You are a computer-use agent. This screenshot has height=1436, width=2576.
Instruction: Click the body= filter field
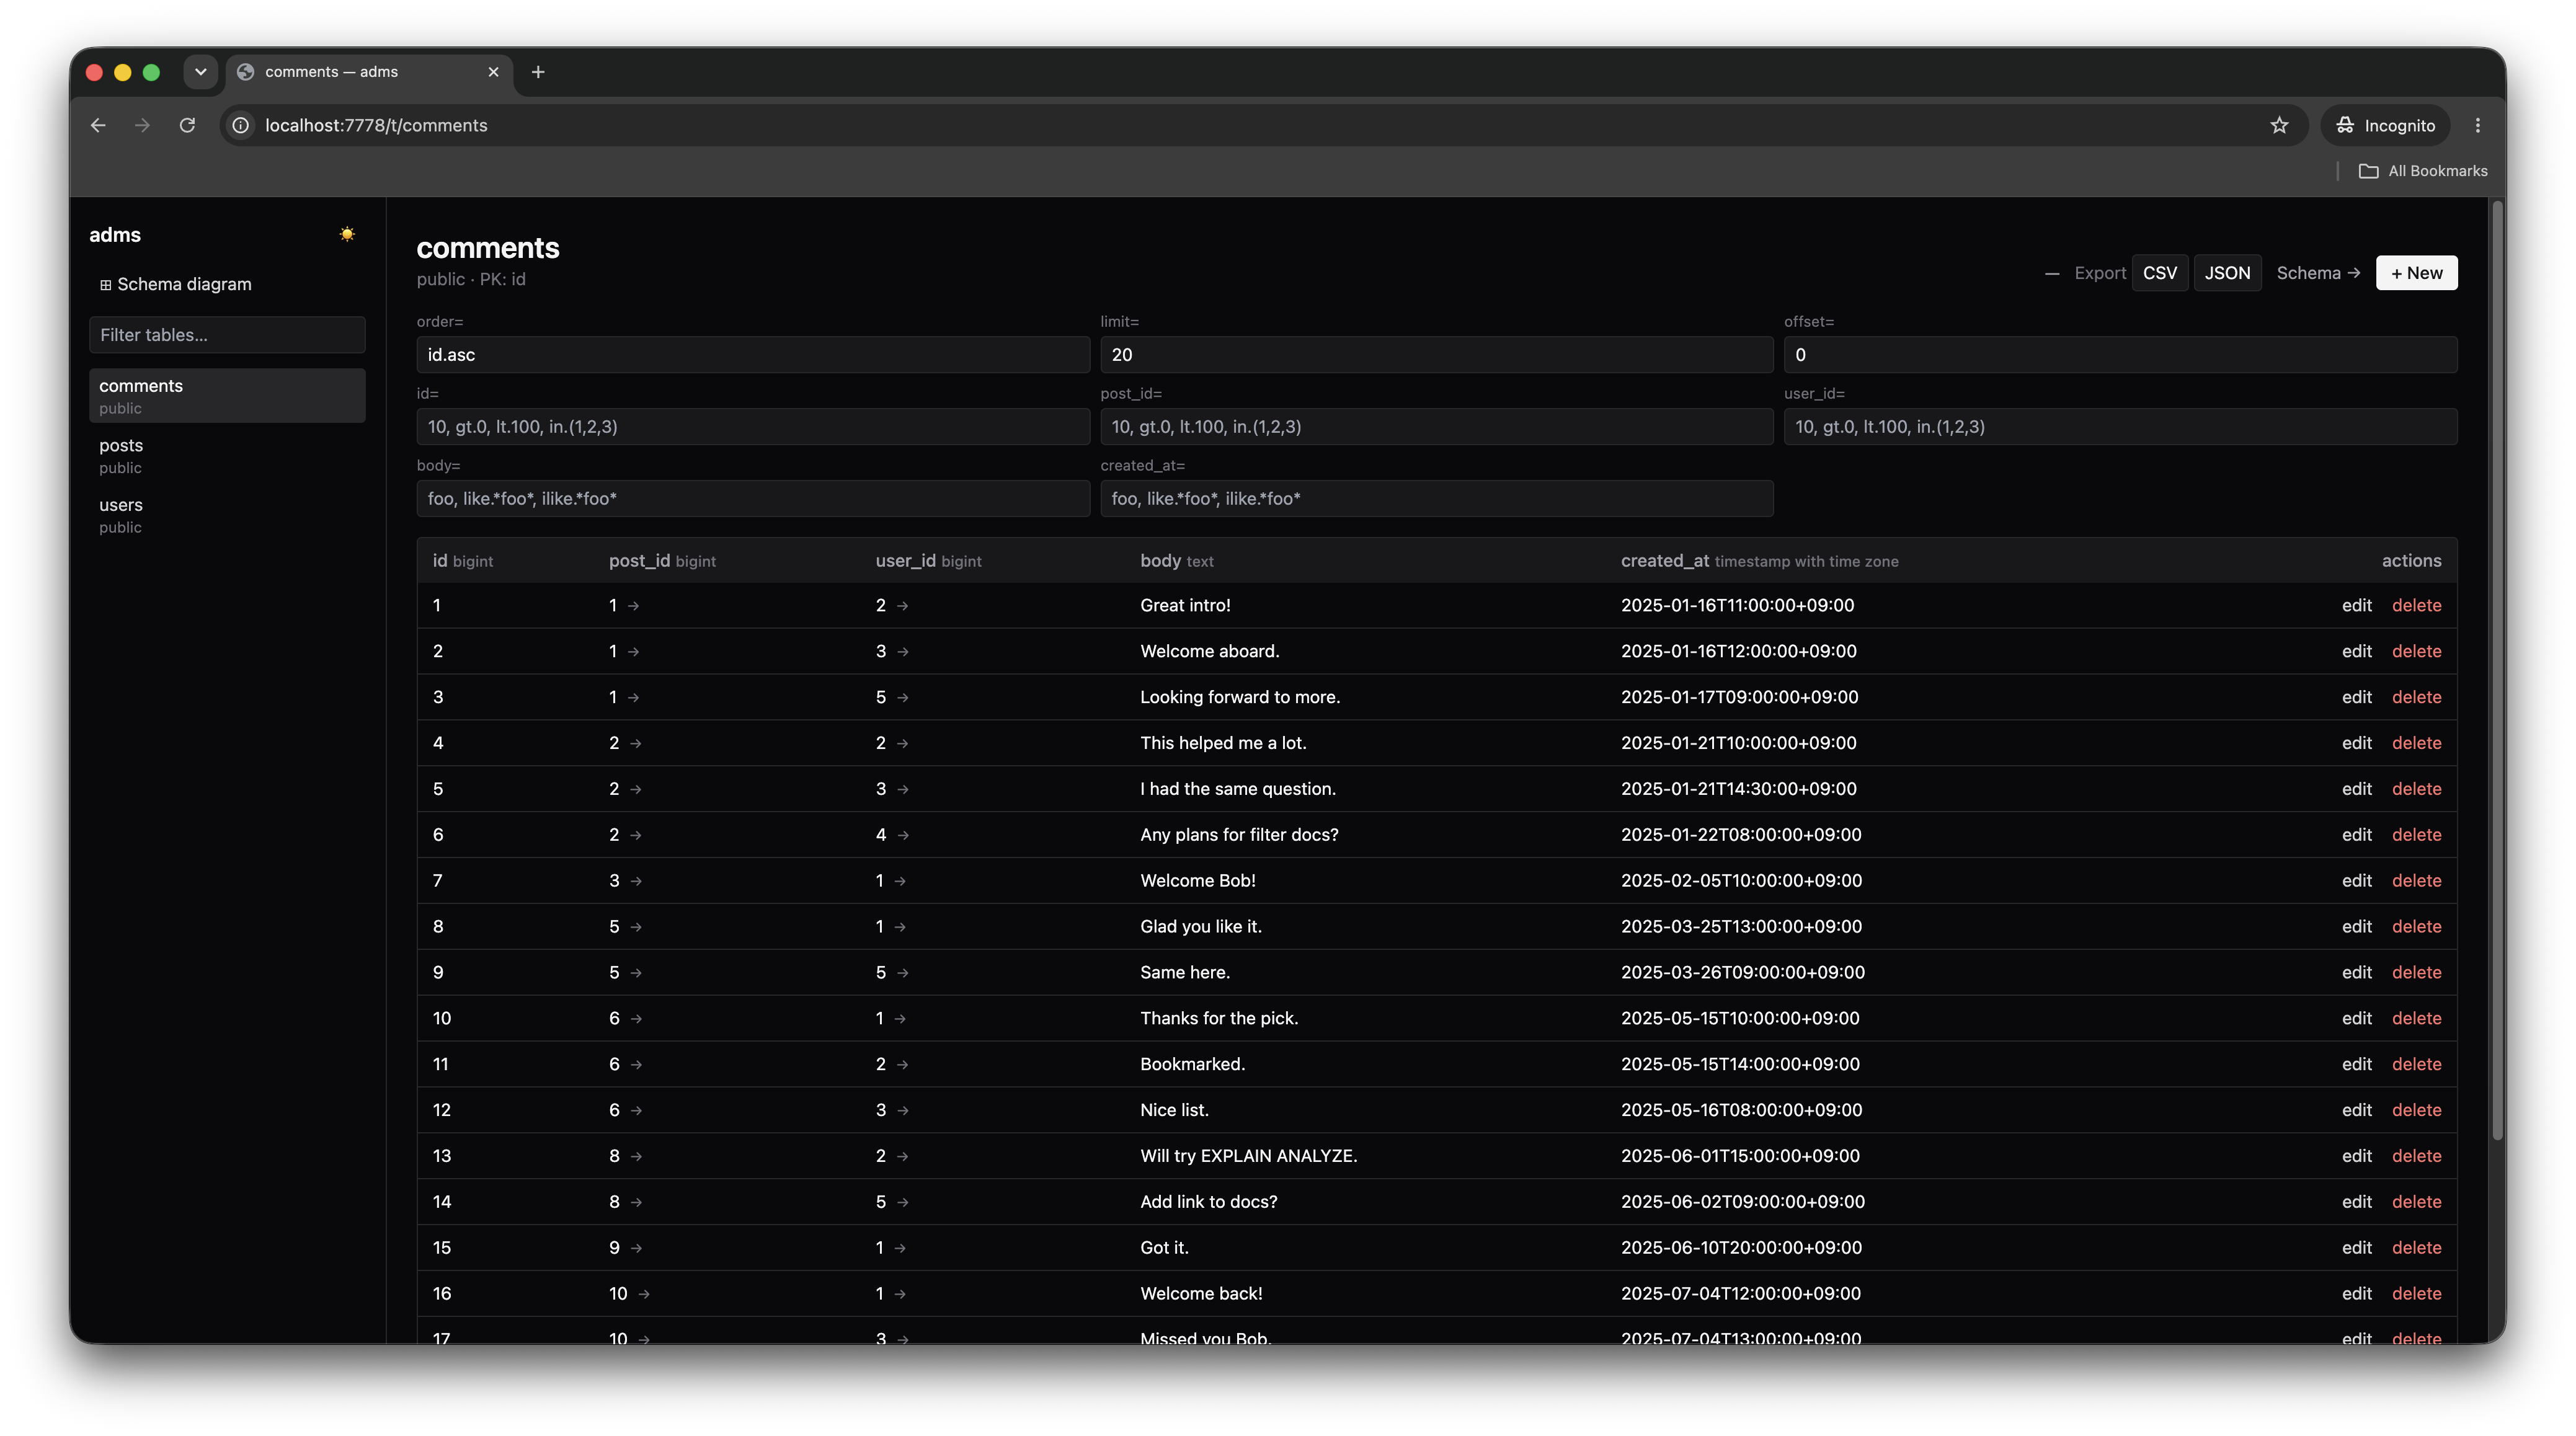tap(753, 499)
